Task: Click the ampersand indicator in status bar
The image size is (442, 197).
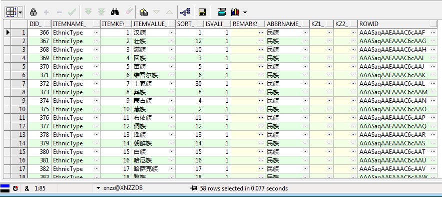Action: pyautogui.click(x=27, y=188)
